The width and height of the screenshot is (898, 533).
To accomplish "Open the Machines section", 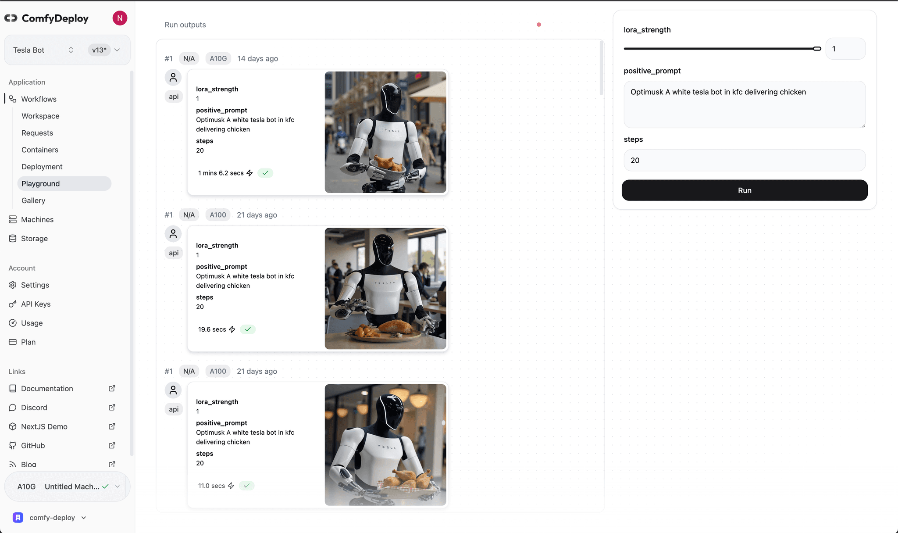I will pos(12,219).
